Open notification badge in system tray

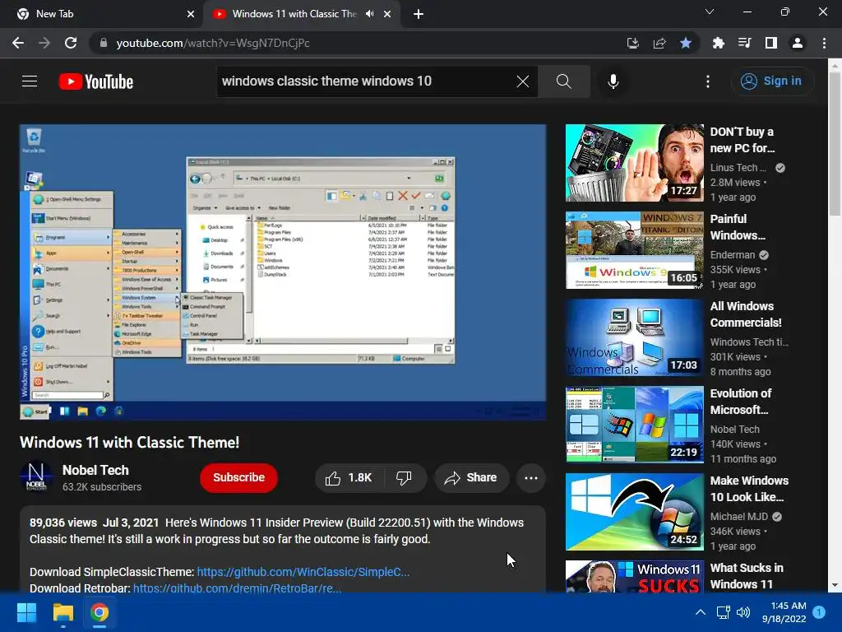(x=820, y=612)
